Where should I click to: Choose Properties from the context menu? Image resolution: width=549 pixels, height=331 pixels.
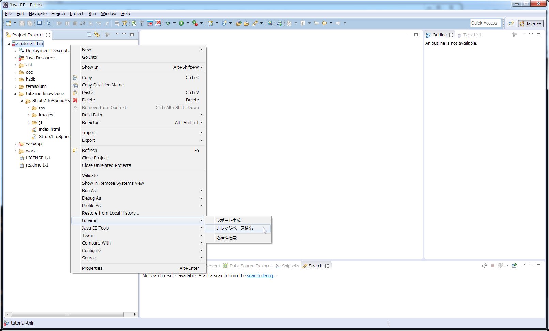point(138,268)
